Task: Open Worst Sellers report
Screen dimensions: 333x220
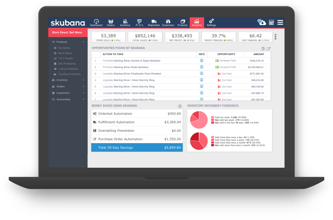Action: coord(65,53)
